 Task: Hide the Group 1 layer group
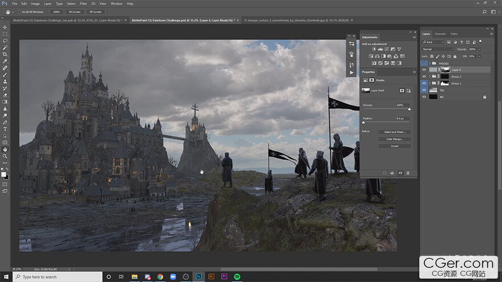424,83
